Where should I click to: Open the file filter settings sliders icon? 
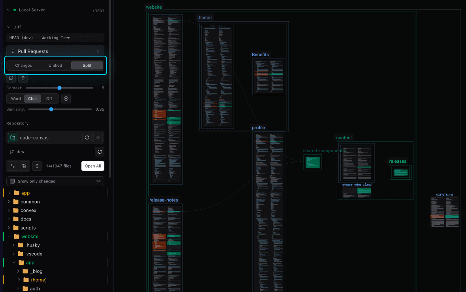[13, 166]
